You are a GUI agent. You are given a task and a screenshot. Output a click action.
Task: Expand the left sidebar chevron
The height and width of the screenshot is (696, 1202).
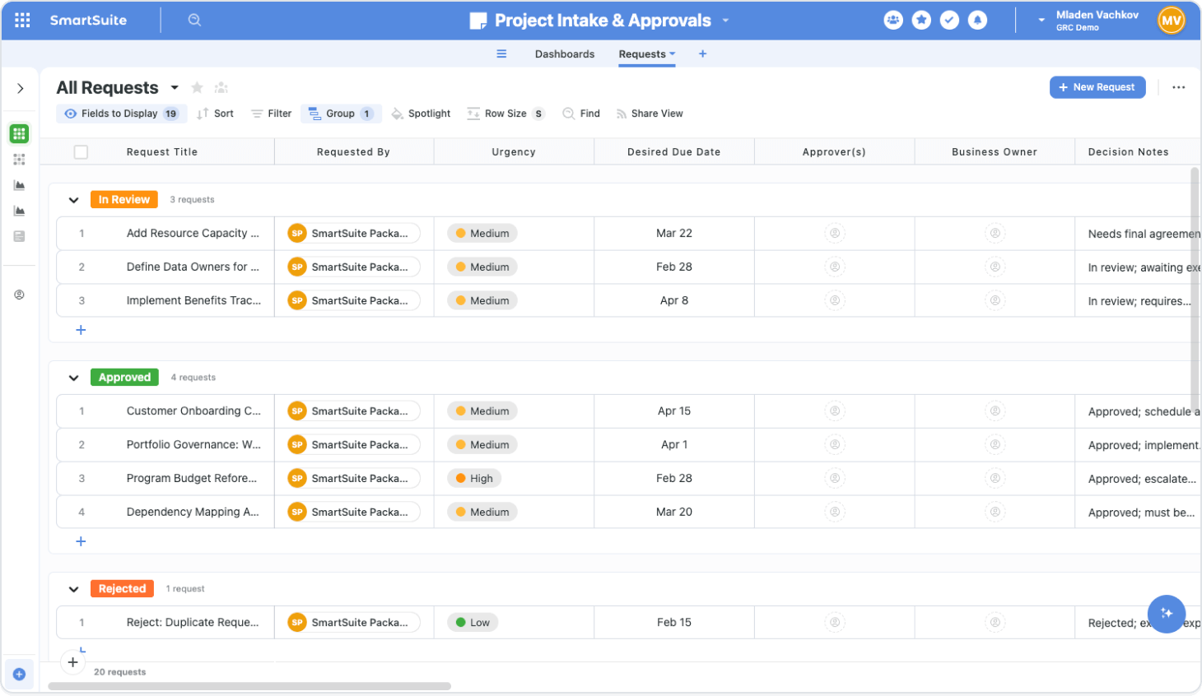pos(20,88)
